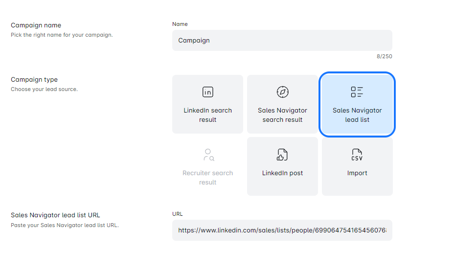
Task: Click the disabled 'Recruiter search result' label
Action: click(207, 178)
